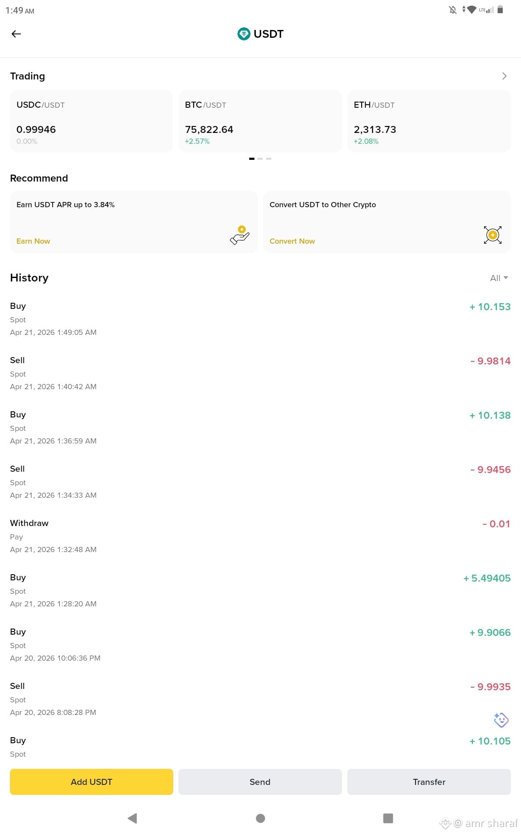Open the Earn hand-coin icon
This screenshot has width=521, height=834.
click(240, 235)
